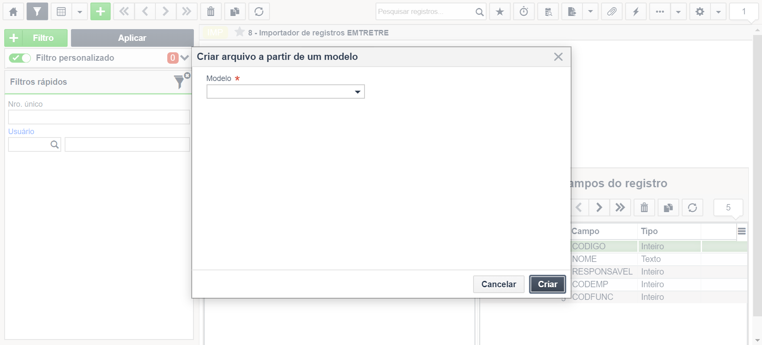The width and height of the screenshot is (762, 345).
Task: Open database search icon in toolbar
Action: click(x=548, y=12)
